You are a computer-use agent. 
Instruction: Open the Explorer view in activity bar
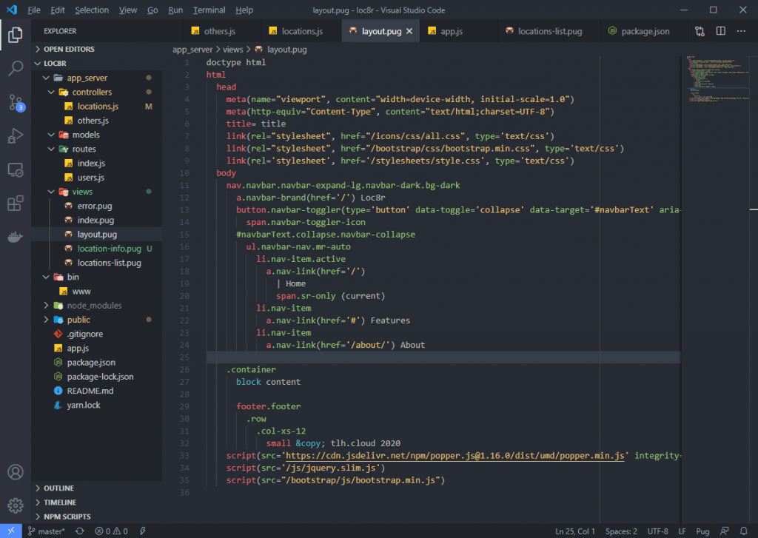tap(16, 35)
